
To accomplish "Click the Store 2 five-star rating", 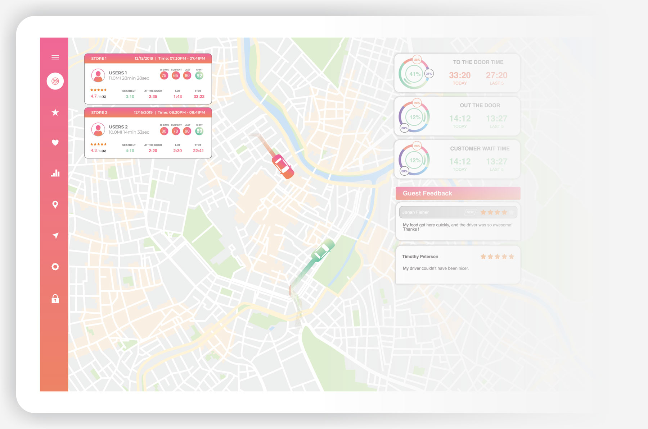I will (x=98, y=144).
